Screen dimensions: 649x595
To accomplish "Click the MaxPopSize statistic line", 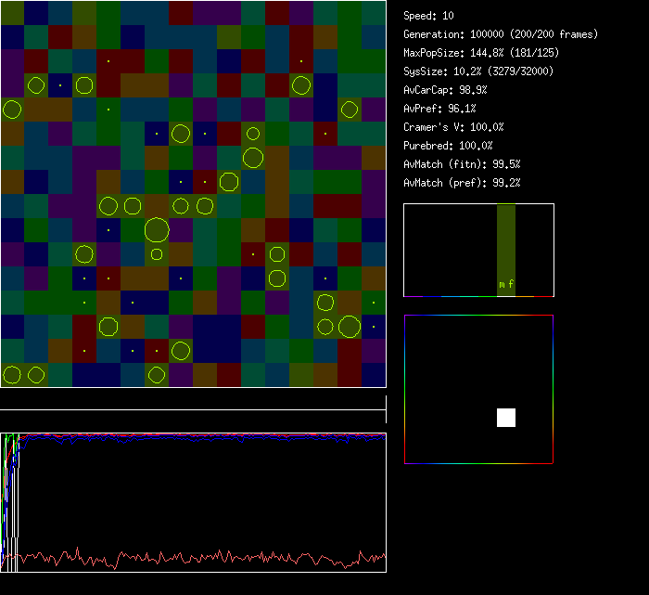I will pos(480,53).
